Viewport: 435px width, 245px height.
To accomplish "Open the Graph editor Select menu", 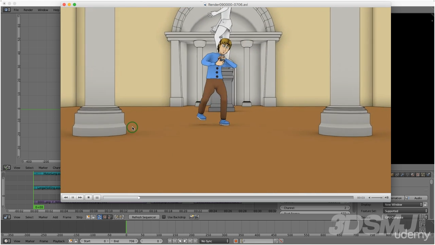I will (29, 168).
